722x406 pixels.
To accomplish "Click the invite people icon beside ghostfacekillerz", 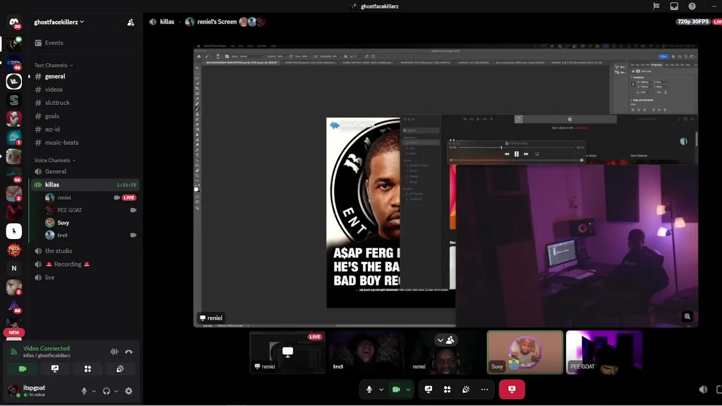I will [x=131, y=23].
